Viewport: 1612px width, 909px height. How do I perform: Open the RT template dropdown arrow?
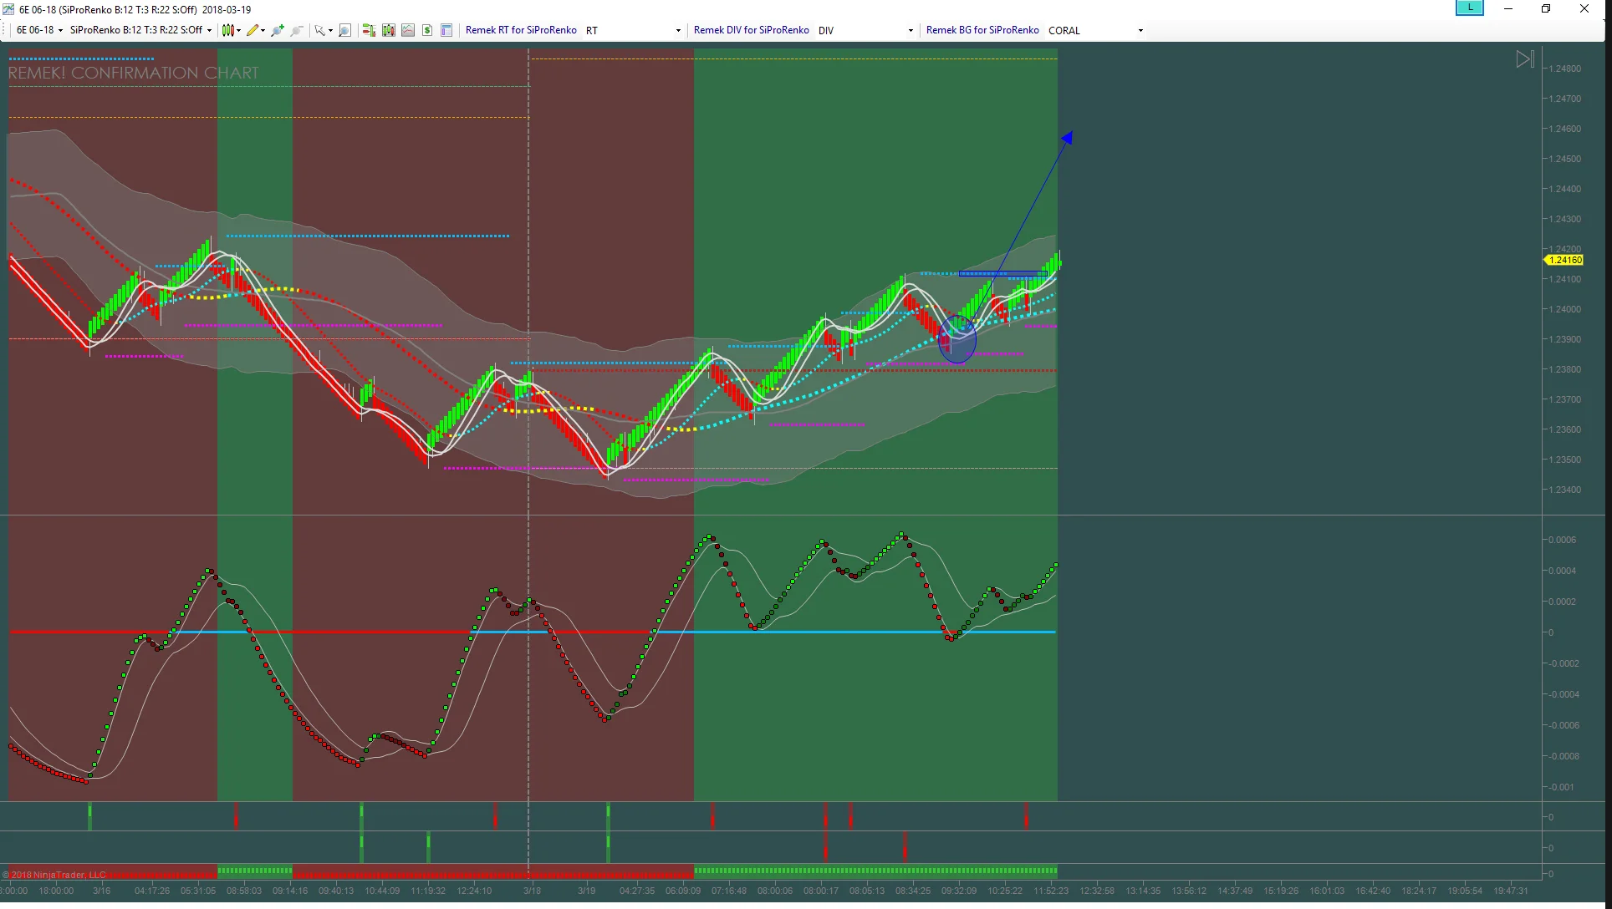678,31
